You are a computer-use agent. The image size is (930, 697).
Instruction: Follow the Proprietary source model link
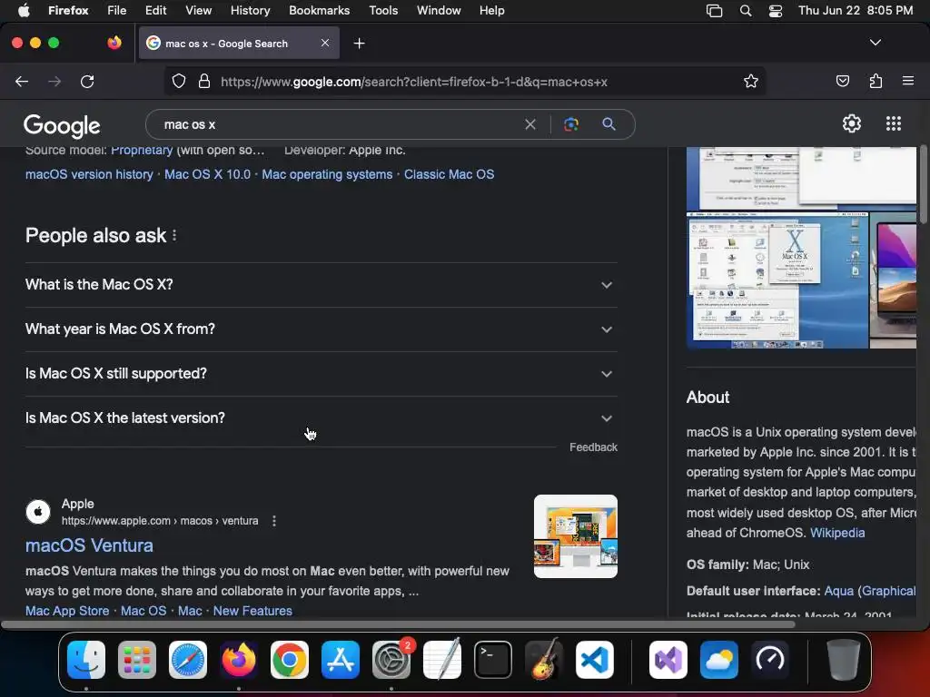pos(142,150)
